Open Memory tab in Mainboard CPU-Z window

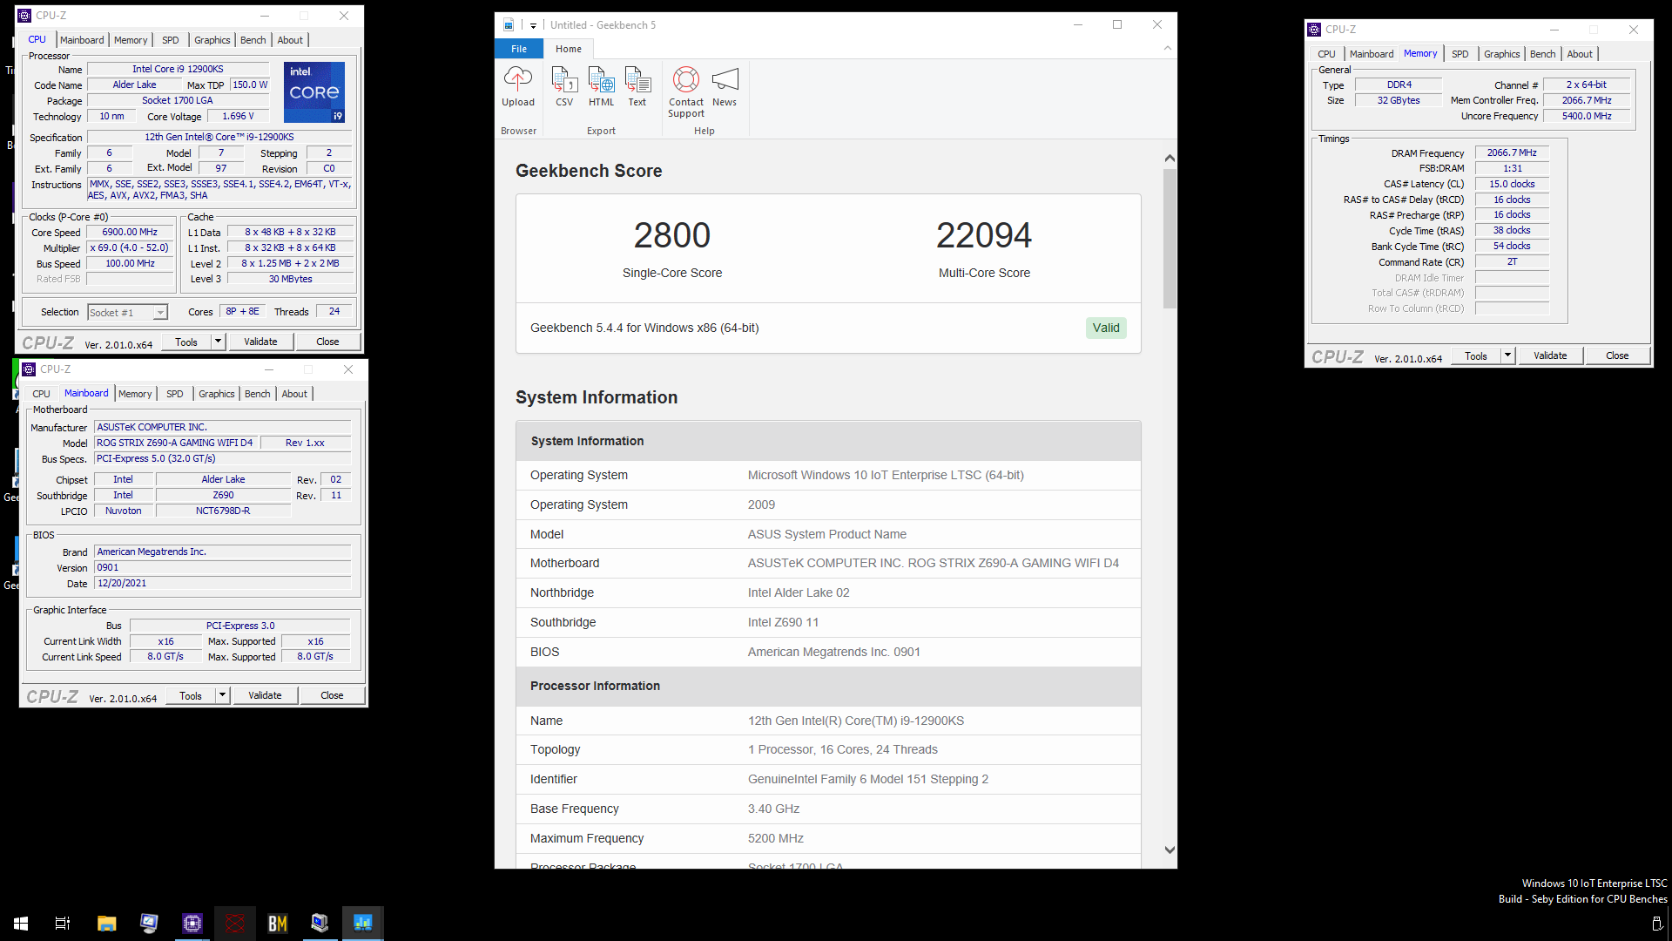click(x=135, y=394)
